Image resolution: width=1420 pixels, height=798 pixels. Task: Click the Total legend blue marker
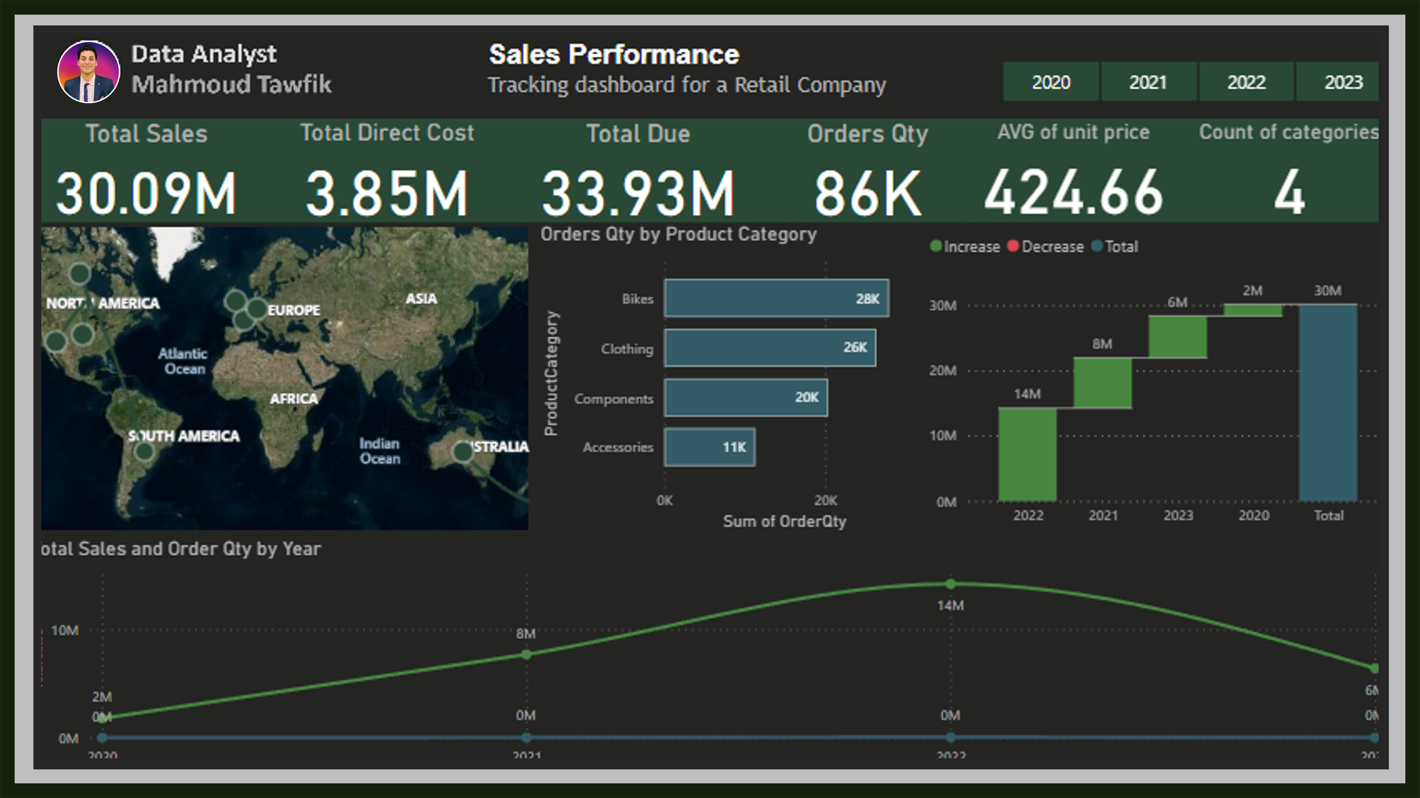coord(1097,246)
